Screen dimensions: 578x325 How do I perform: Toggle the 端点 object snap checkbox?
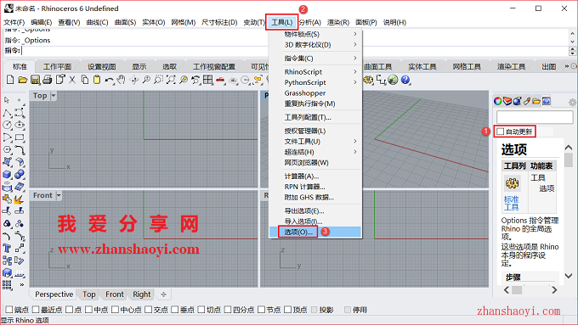pos(9,310)
